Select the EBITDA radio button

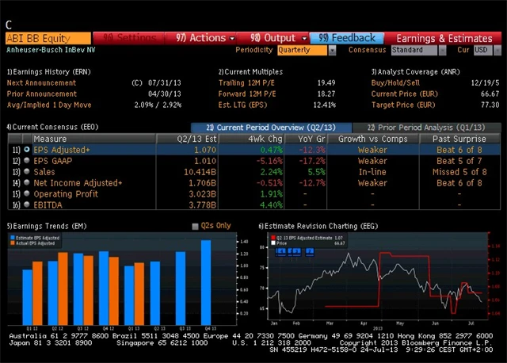[28, 205]
